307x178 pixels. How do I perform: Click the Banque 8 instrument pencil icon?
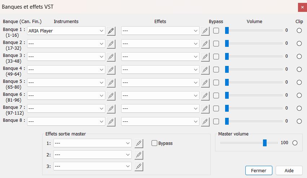point(111,122)
